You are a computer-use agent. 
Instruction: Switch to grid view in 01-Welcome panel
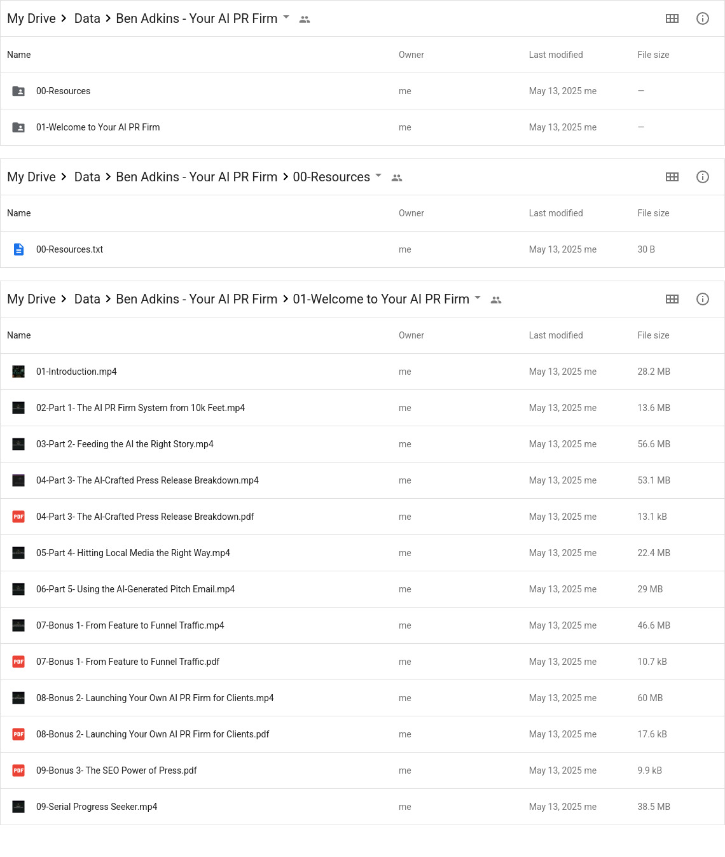(x=672, y=299)
